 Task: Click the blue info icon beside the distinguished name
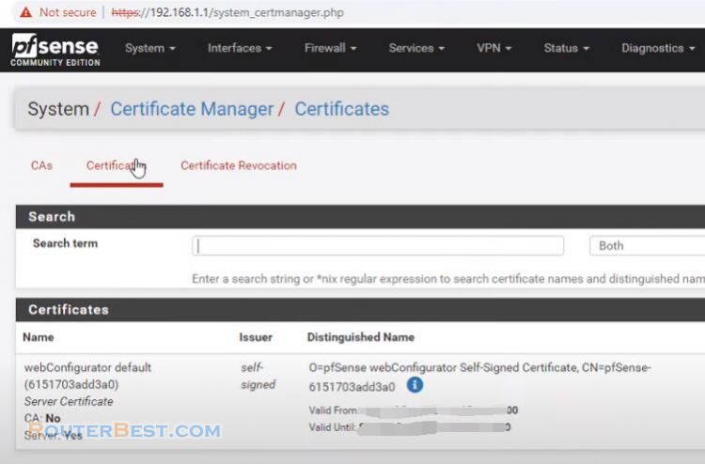click(x=415, y=385)
